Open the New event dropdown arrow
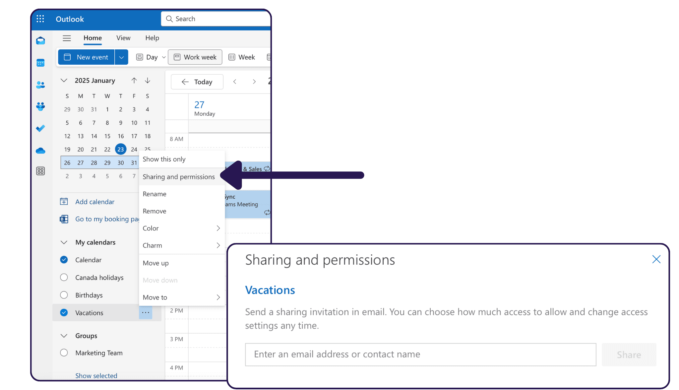679x390 pixels. [x=122, y=57]
